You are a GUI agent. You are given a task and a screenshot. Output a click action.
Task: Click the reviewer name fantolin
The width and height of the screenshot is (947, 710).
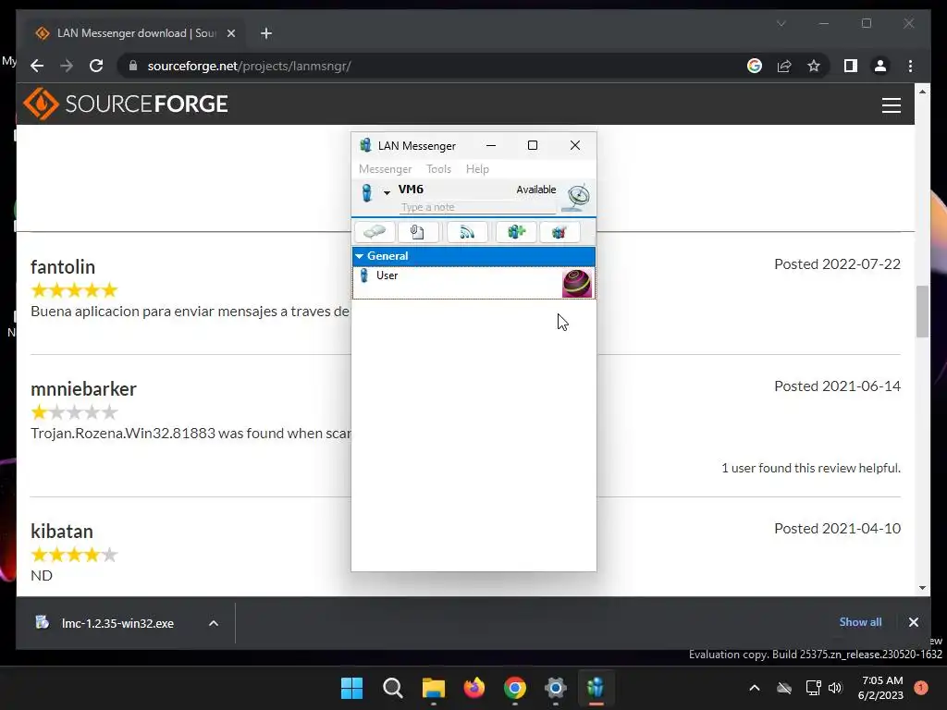(63, 267)
